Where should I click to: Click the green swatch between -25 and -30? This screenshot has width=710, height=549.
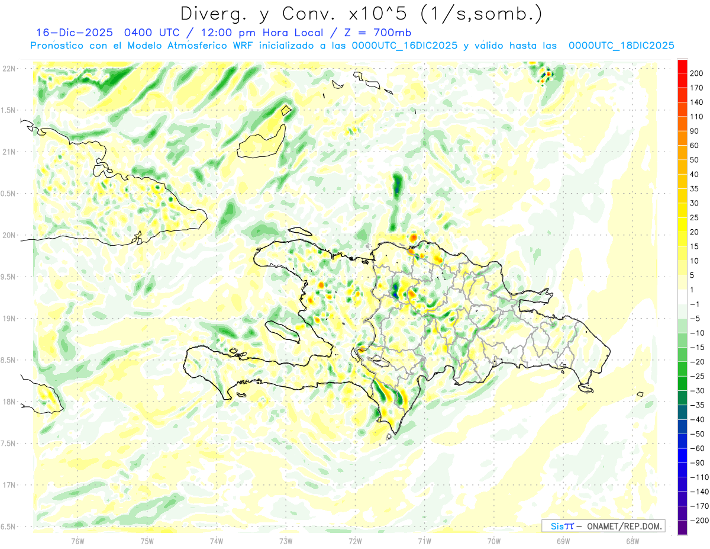coord(682,383)
